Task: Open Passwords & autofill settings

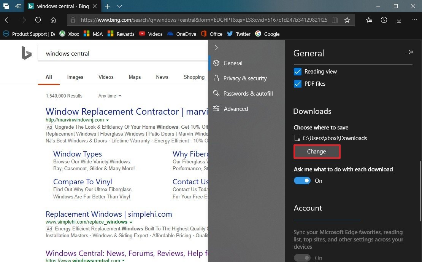Action: [246, 94]
